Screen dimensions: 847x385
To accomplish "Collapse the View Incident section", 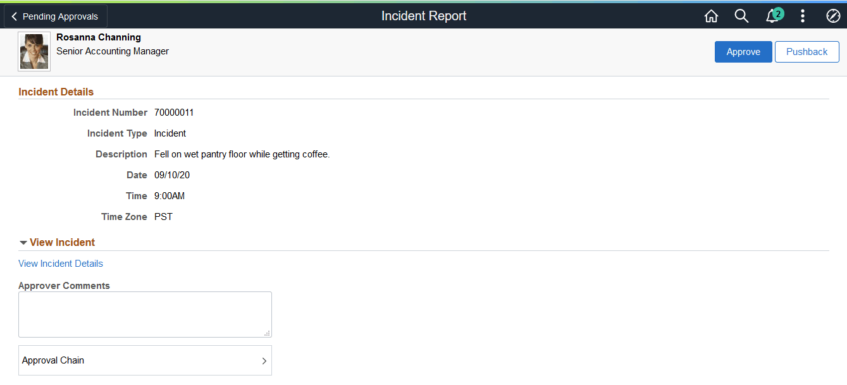I will point(23,242).
